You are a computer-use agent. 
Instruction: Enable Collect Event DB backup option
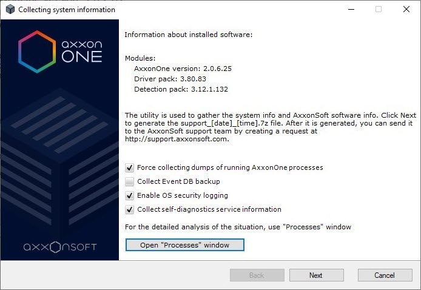tap(129, 181)
